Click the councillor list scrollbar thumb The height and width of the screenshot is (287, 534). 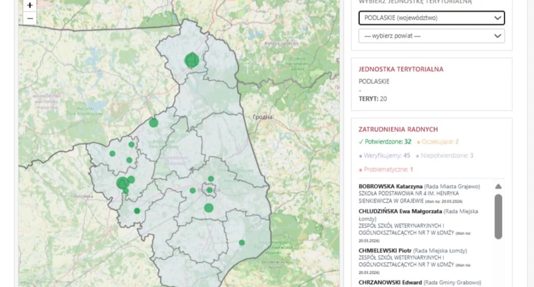[498, 217]
